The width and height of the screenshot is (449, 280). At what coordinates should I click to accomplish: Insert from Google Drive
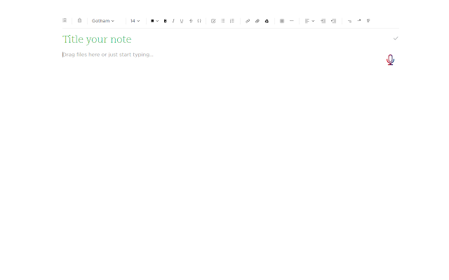coord(267,21)
